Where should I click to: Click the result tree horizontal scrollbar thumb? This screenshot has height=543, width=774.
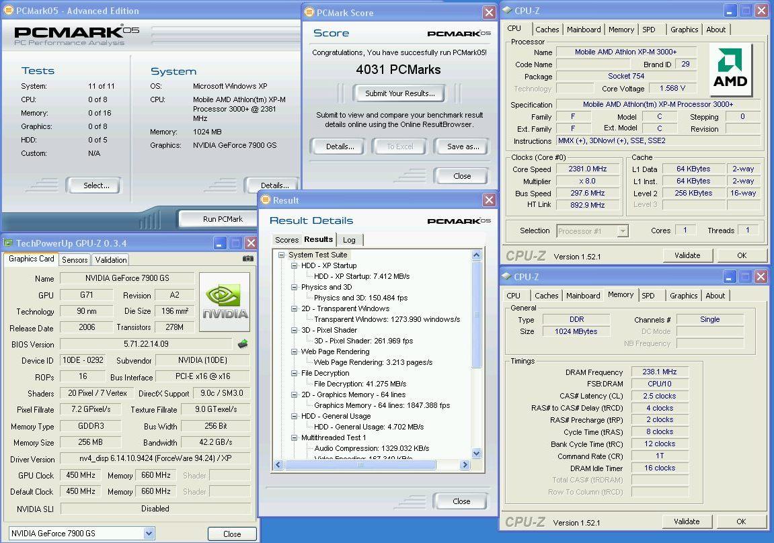pos(360,464)
